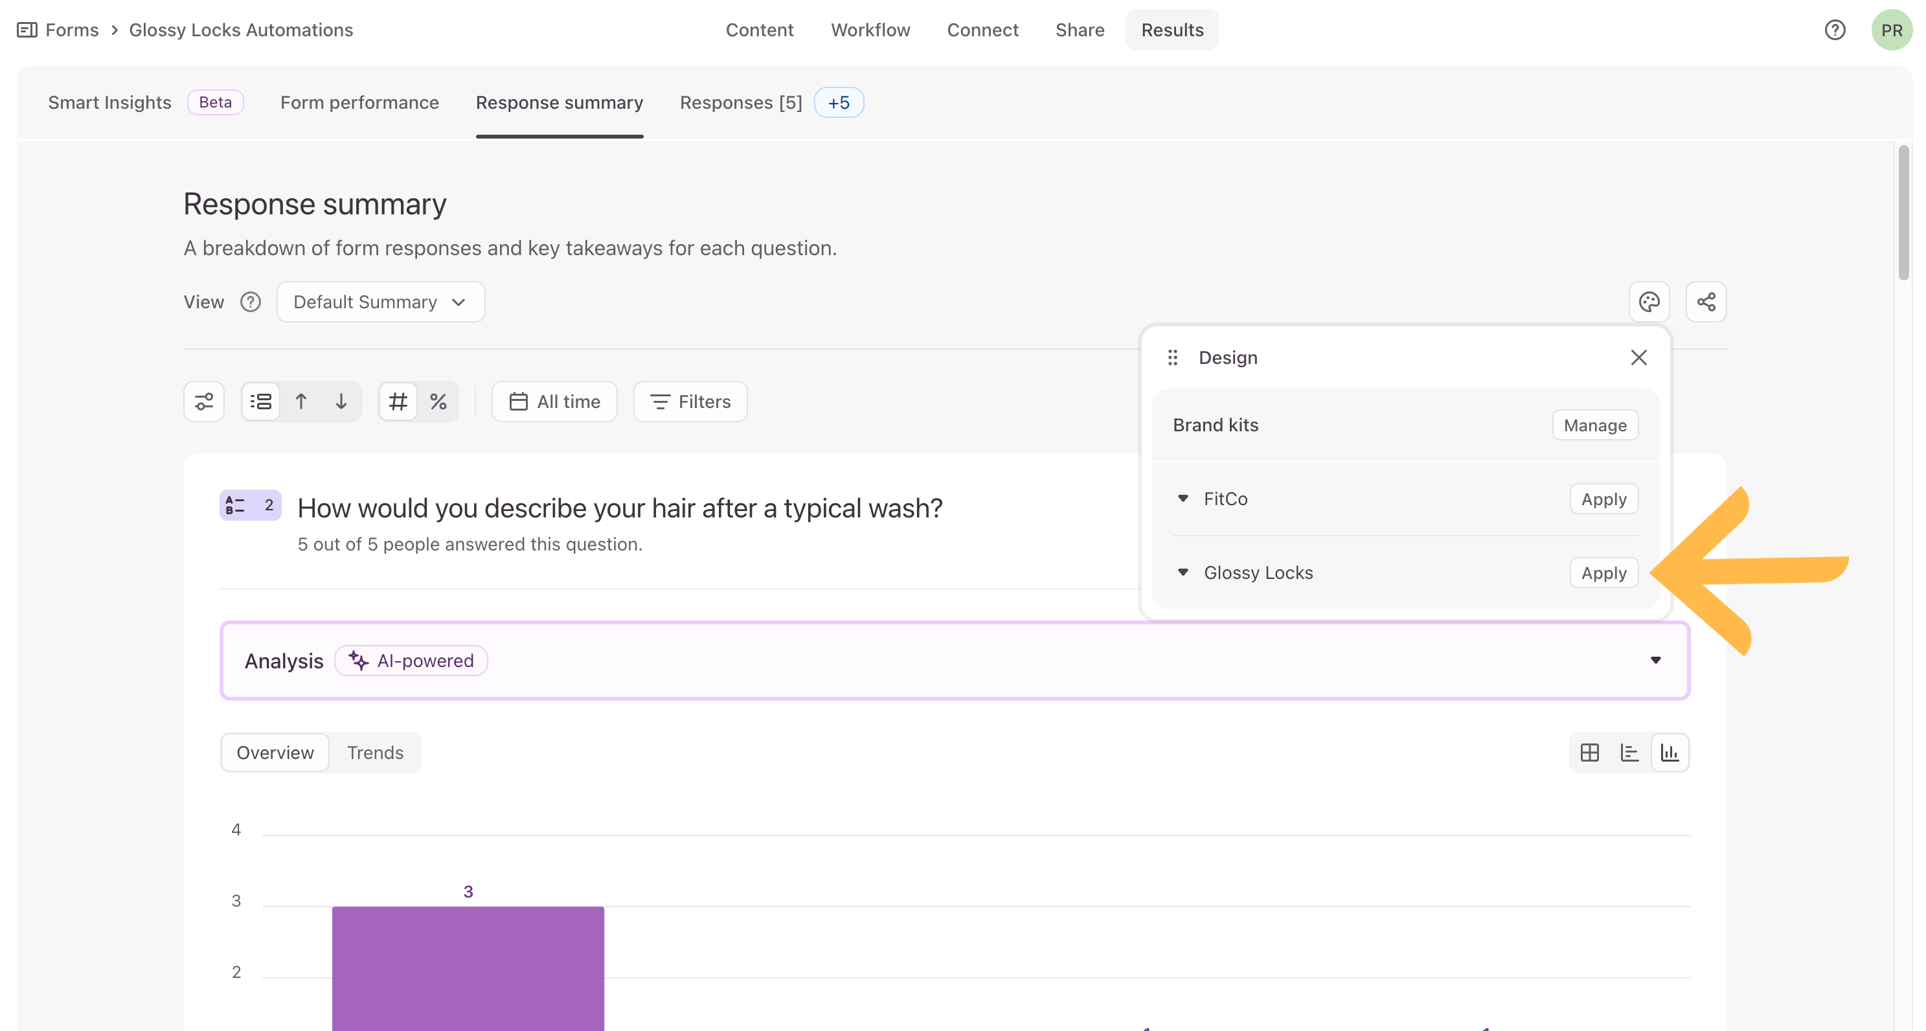The height and width of the screenshot is (1031, 1926).
Task: Grab the Design panel drag handle
Action: 1172,357
